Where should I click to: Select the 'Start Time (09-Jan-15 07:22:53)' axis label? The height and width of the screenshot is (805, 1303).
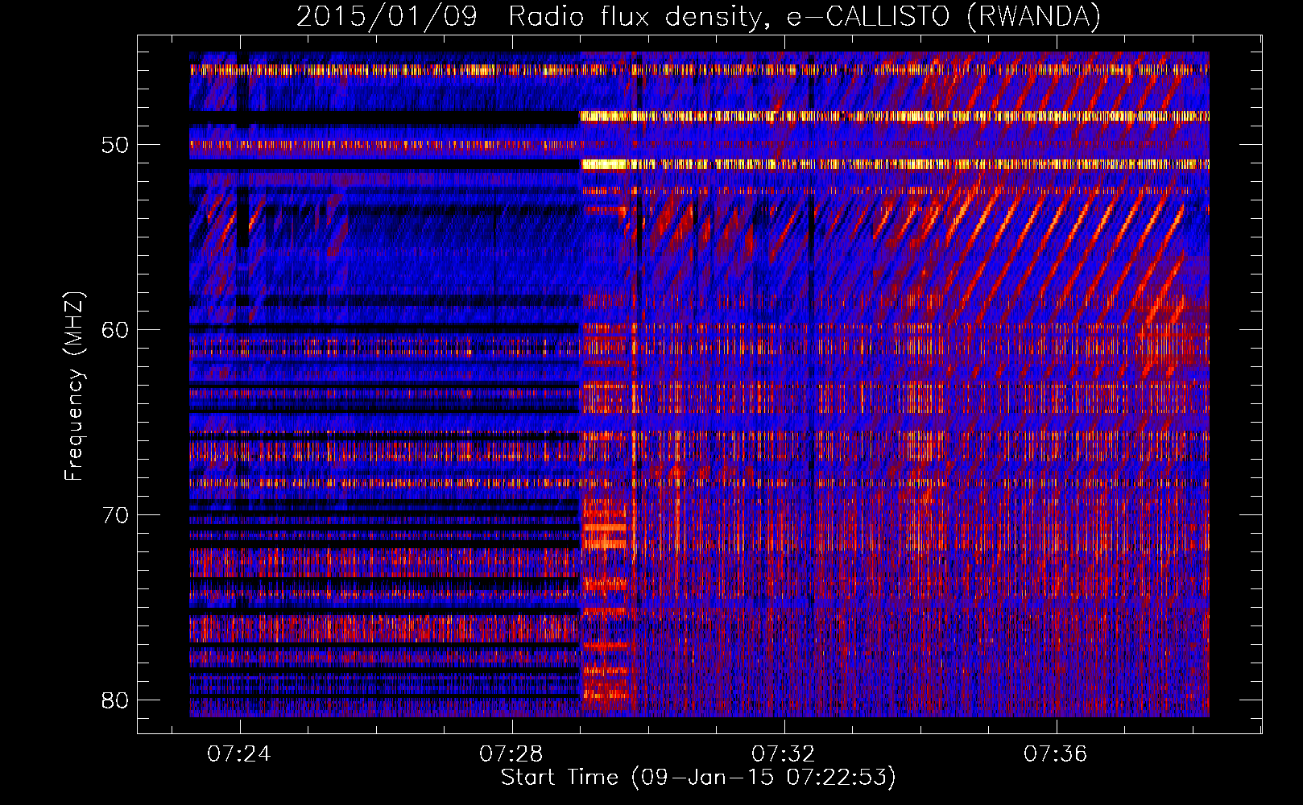[698, 778]
